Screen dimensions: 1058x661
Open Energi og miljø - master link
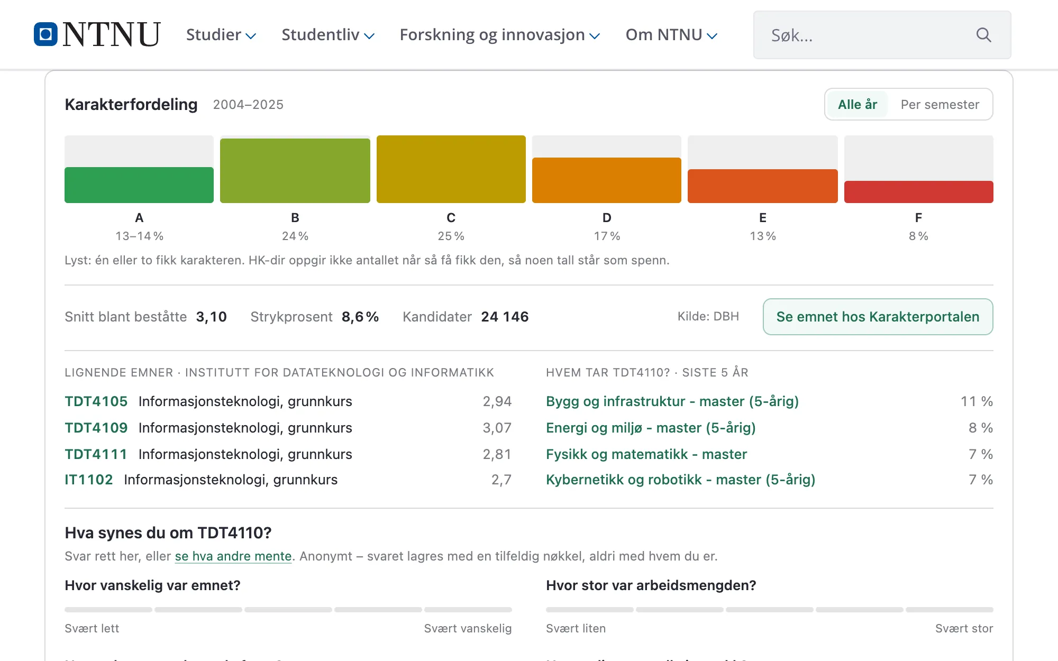pyautogui.click(x=651, y=428)
